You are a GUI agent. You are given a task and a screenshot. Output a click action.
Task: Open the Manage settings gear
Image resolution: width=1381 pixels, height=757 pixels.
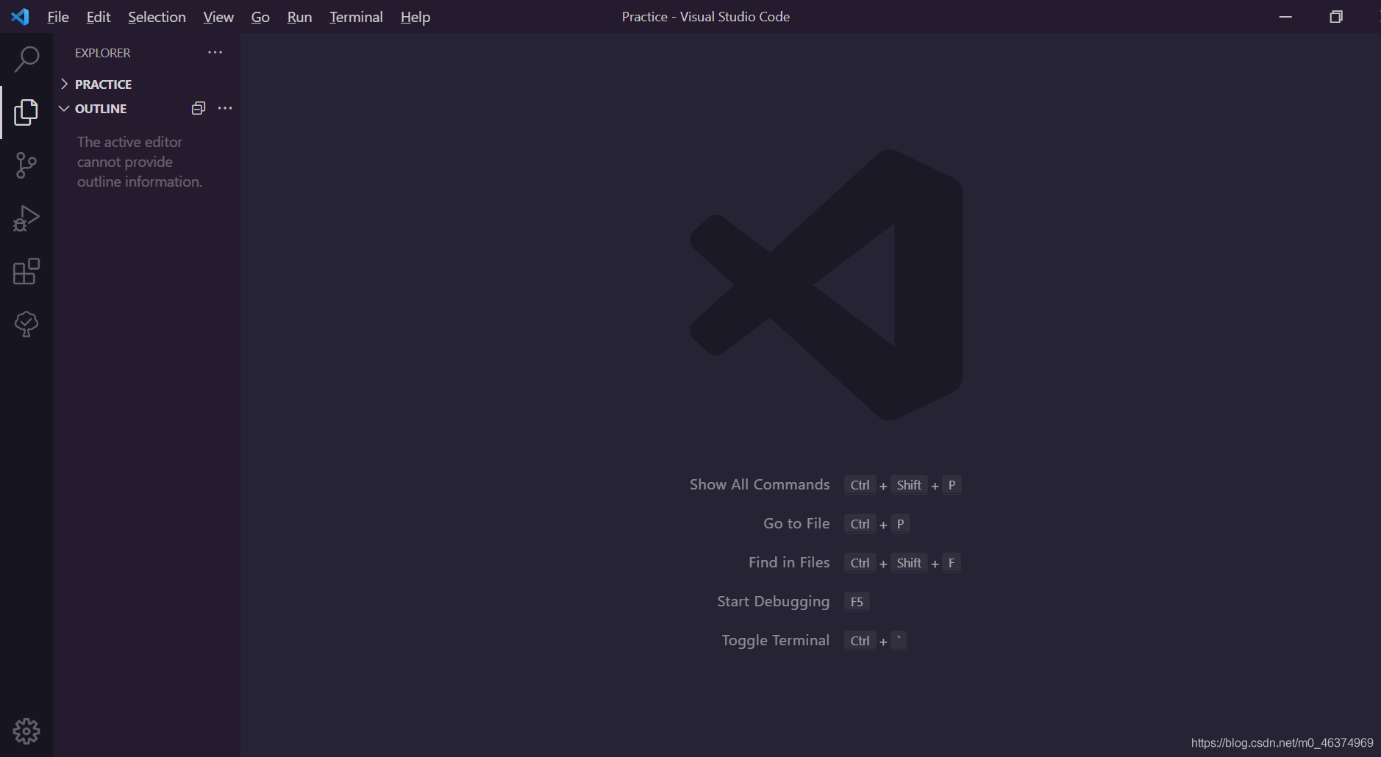pos(26,731)
